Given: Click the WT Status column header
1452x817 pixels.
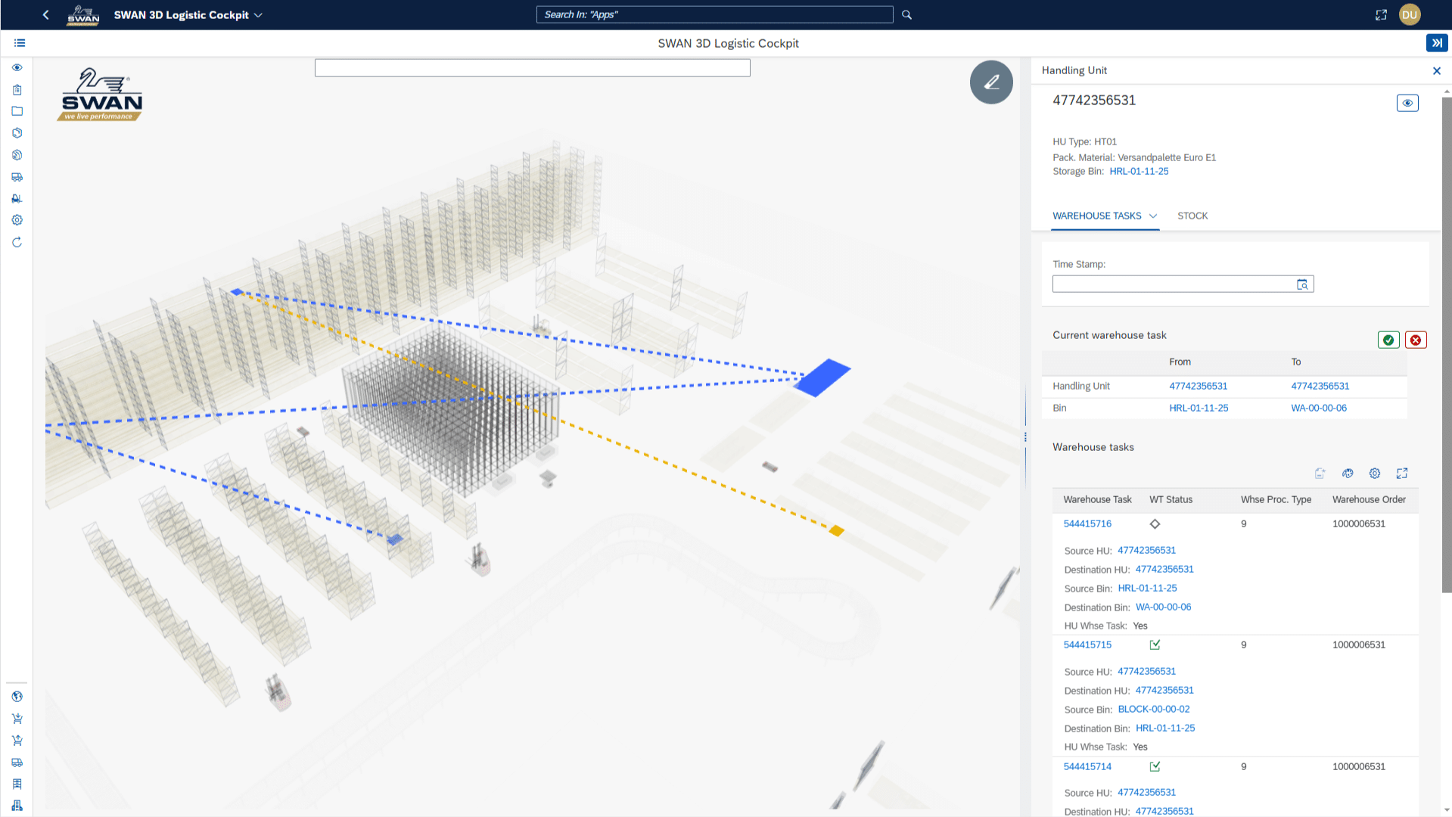Looking at the screenshot, I should pyautogui.click(x=1171, y=500).
